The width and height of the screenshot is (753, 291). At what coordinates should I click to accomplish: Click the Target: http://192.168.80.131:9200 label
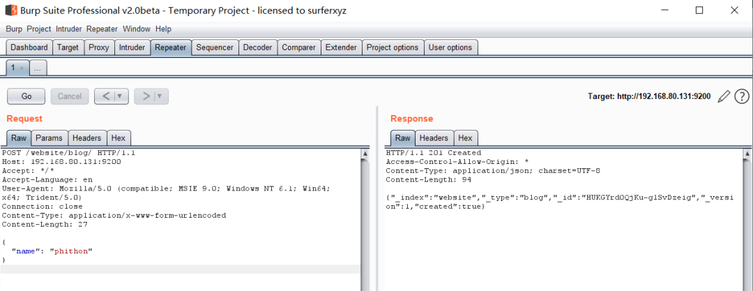click(x=649, y=96)
